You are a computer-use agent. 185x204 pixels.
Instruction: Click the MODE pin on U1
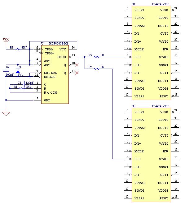coord(139,49)
